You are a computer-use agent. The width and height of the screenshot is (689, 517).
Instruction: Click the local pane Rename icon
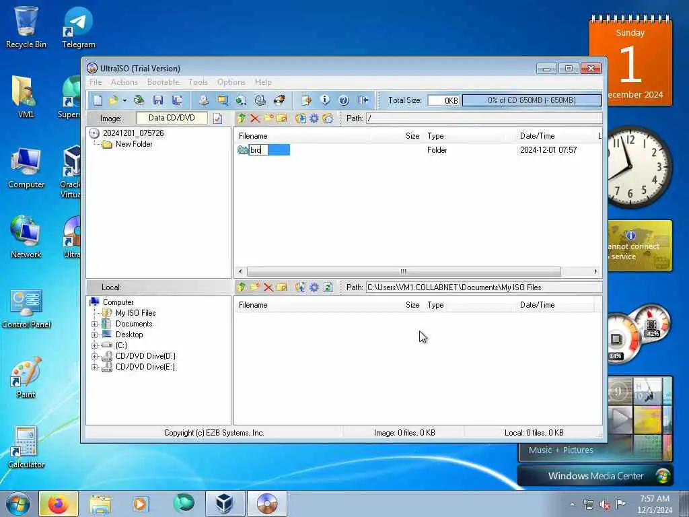coord(282,287)
